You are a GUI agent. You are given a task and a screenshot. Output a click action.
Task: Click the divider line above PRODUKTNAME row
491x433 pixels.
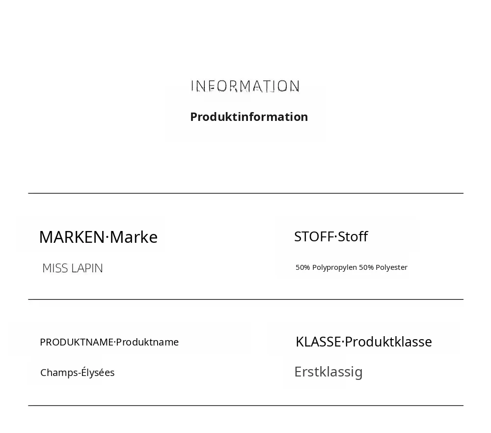click(246, 299)
